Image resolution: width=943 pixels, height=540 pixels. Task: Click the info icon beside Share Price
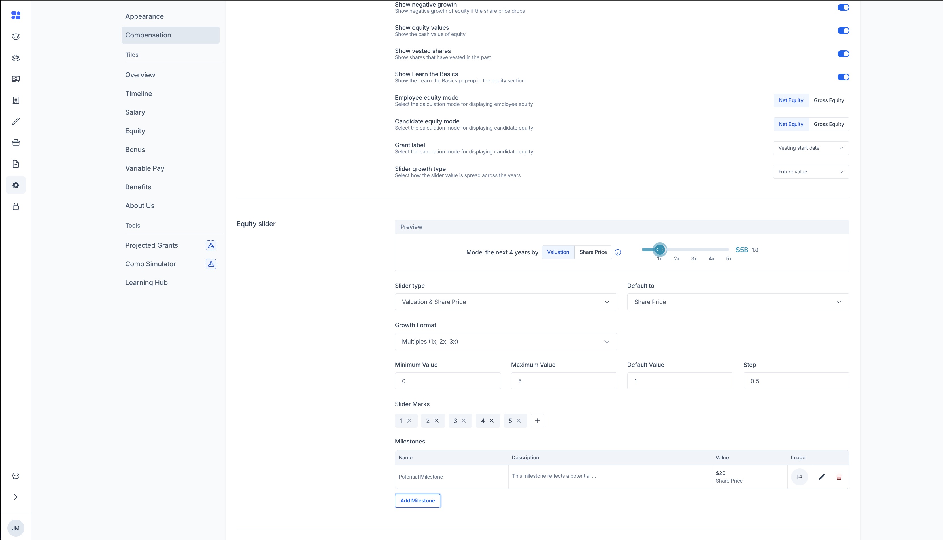coord(618,252)
